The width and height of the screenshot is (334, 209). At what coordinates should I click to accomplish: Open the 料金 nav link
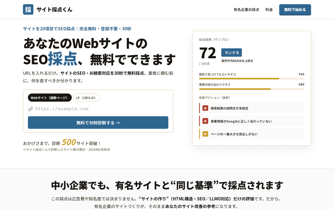tap(269, 9)
